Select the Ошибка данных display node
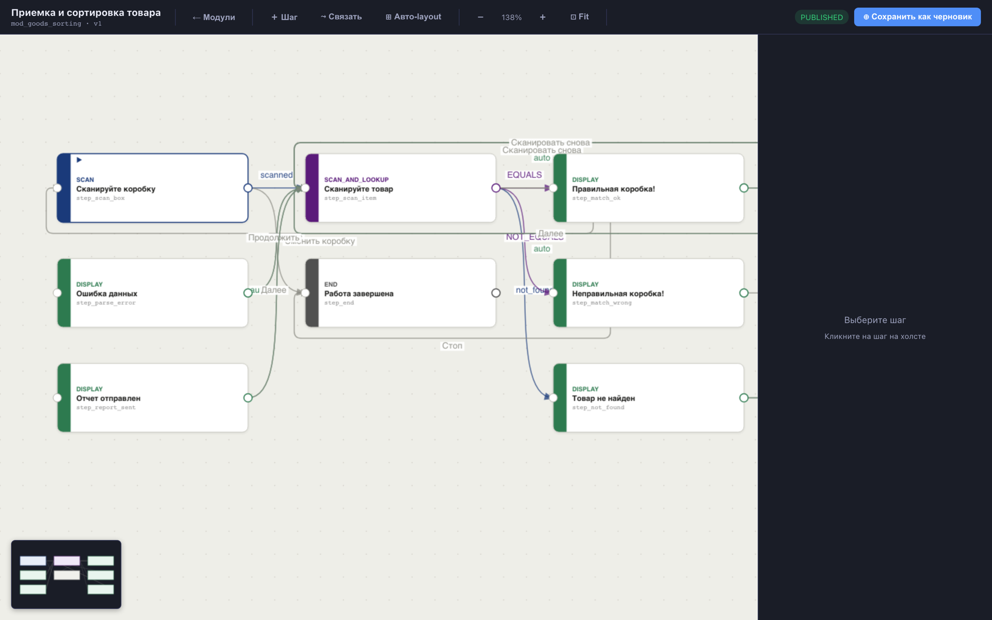The image size is (992, 620). (x=153, y=293)
